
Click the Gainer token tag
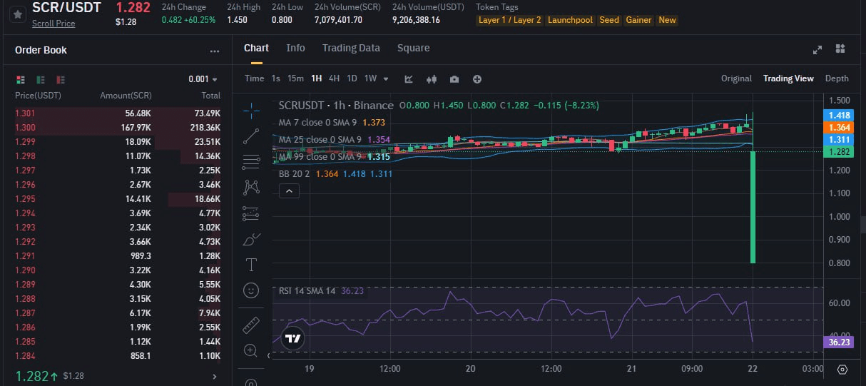tap(638, 20)
